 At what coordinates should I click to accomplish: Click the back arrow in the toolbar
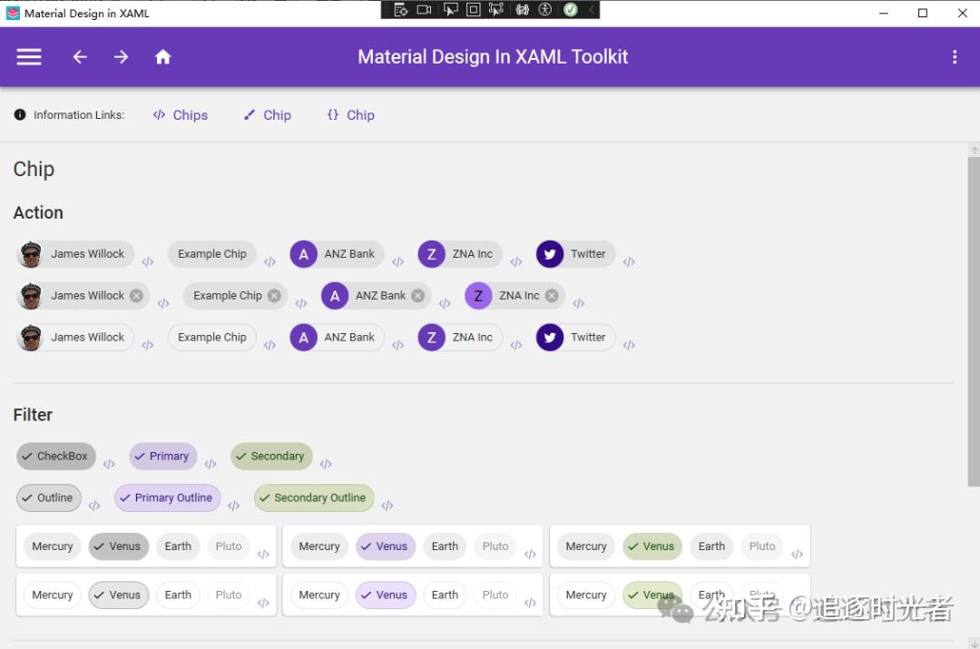[x=79, y=56]
